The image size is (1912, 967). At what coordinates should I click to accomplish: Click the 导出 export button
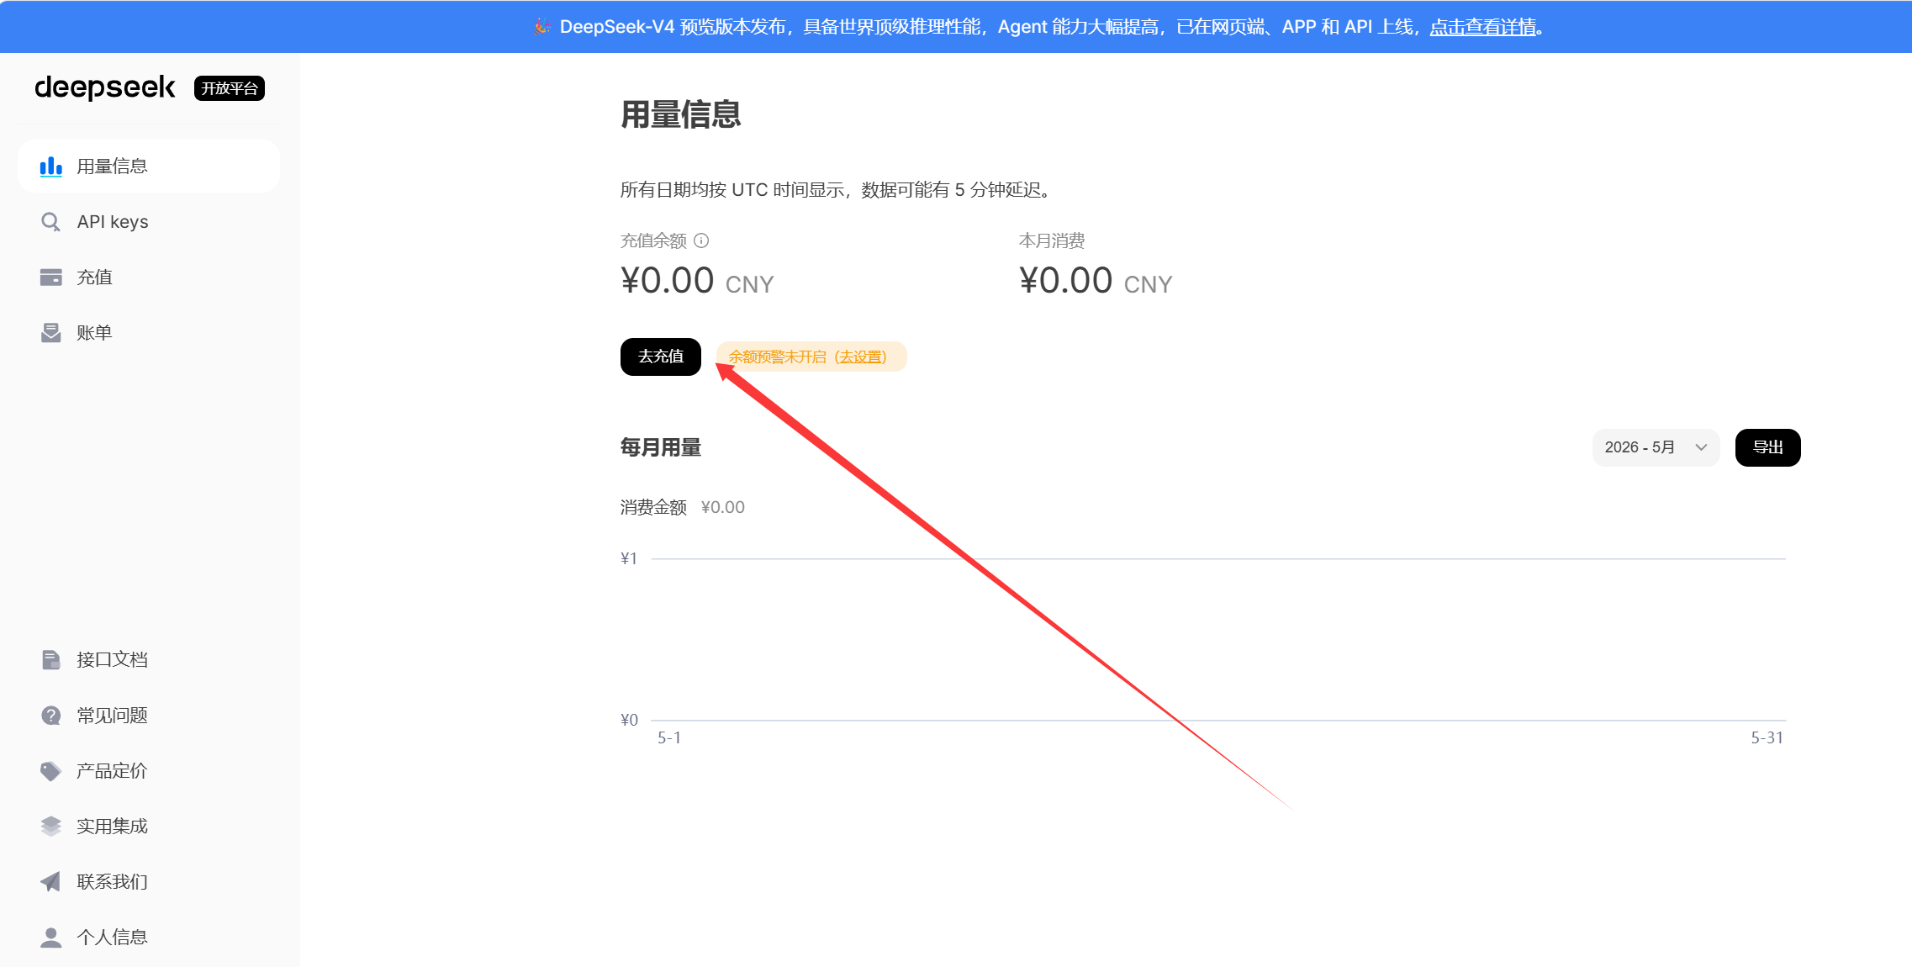1767,447
